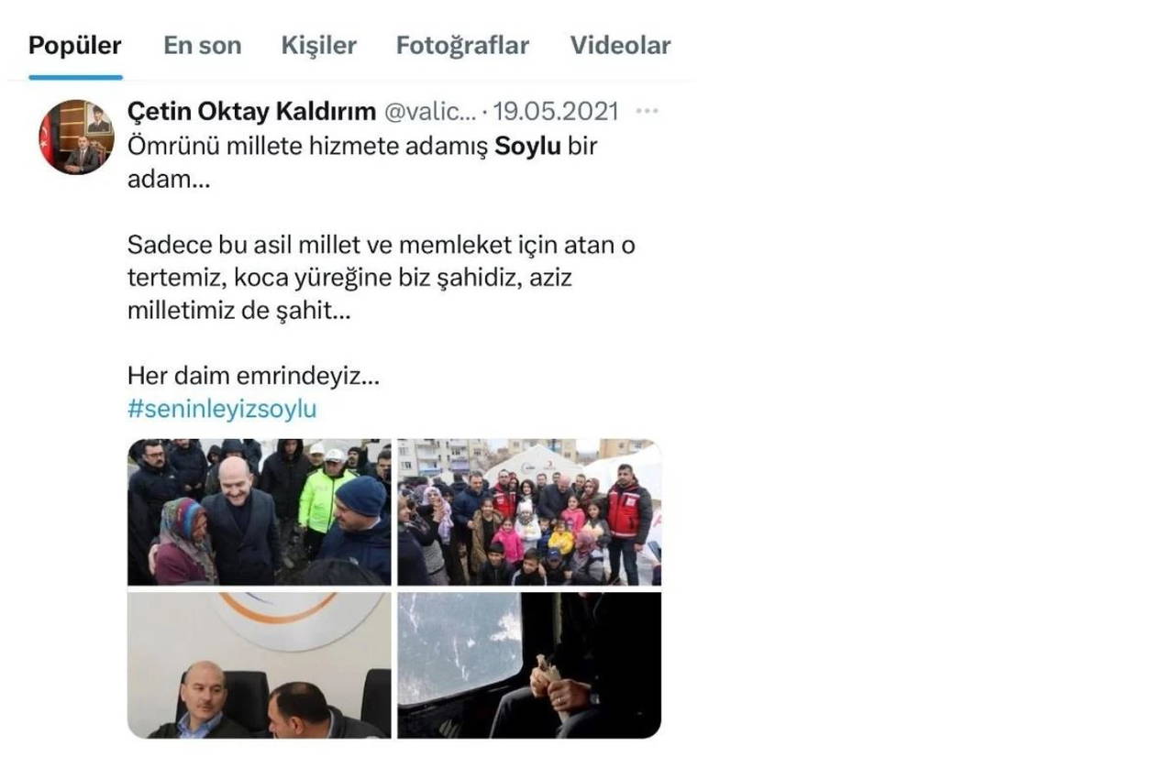Open the three-dot more options menu
Image resolution: width=1174 pixels, height=779 pixels.
[647, 112]
